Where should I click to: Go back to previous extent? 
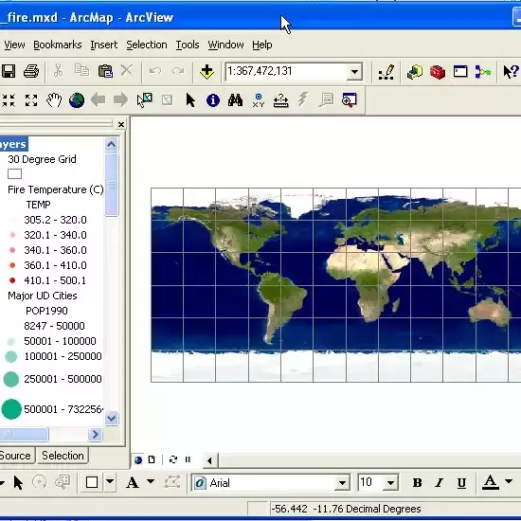(99, 99)
